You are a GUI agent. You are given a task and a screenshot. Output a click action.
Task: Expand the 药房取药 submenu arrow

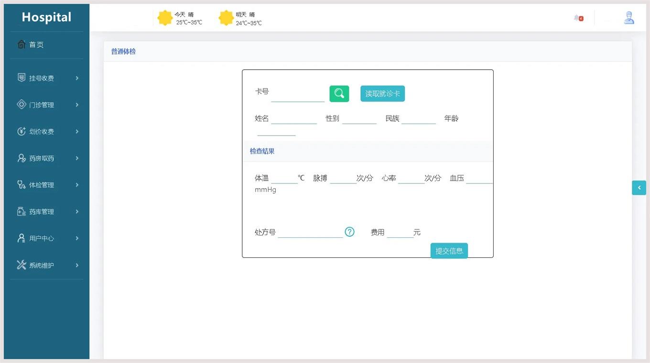click(77, 159)
